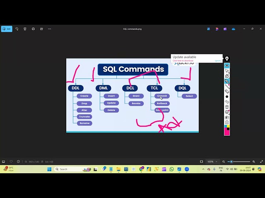
Task: Mark the photo as favorite with the heart
Action: pyautogui.click(x=11, y=162)
